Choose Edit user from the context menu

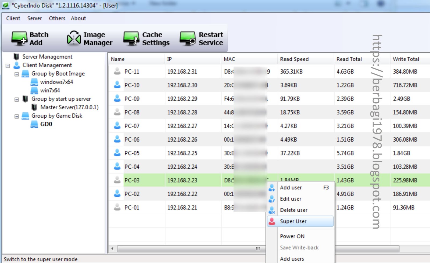(300, 199)
